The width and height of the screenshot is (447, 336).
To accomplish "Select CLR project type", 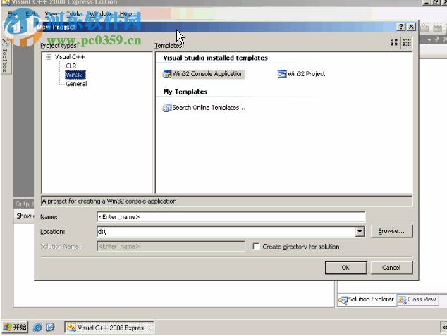I will pos(71,66).
